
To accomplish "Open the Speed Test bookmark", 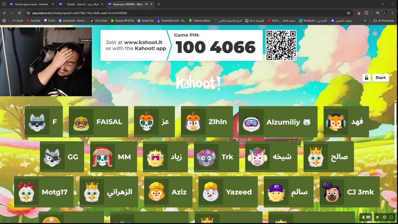I will coord(146,21).
